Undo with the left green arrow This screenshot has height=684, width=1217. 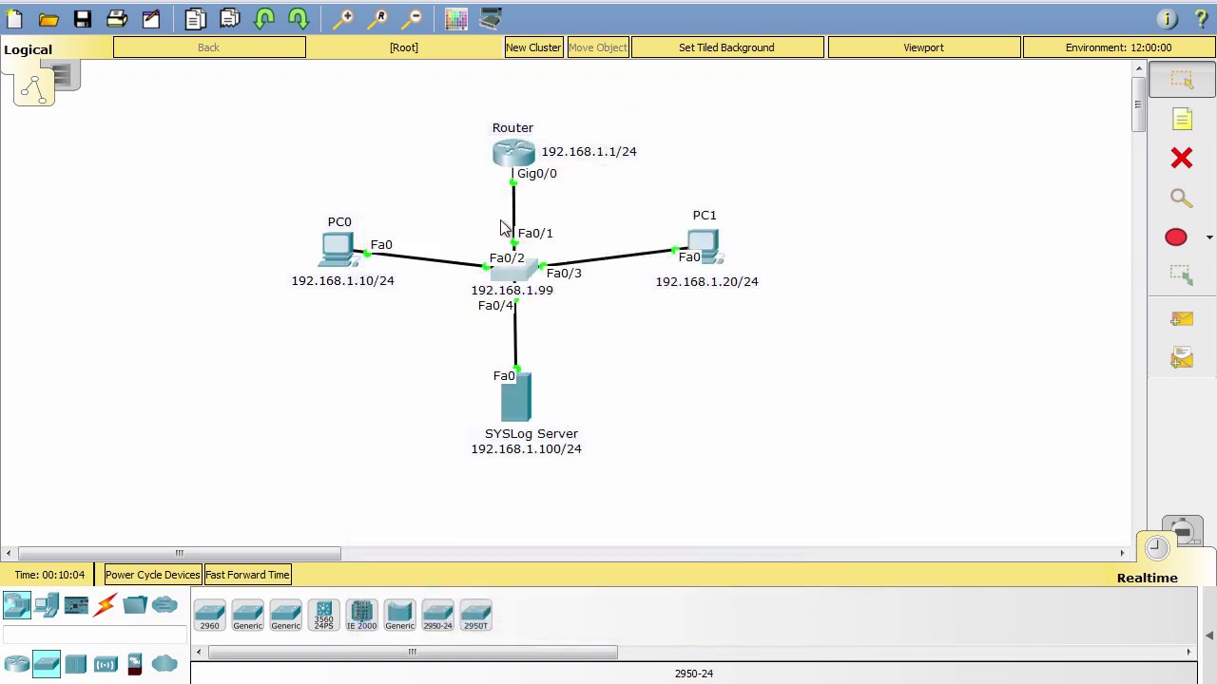click(x=264, y=19)
